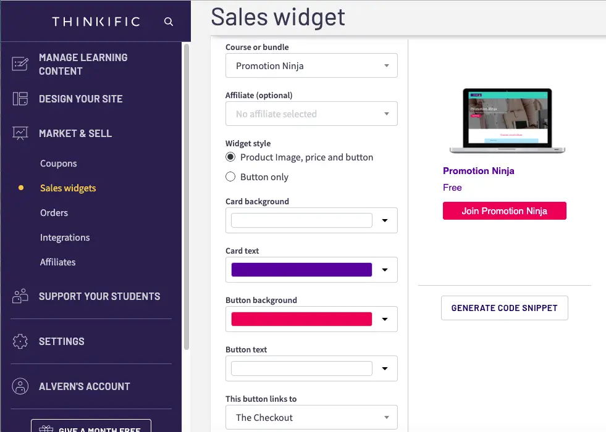Screen dimensions: 606x432
Task: Click the Market & Sell presentation icon
Action: click(x=20, y=133)
